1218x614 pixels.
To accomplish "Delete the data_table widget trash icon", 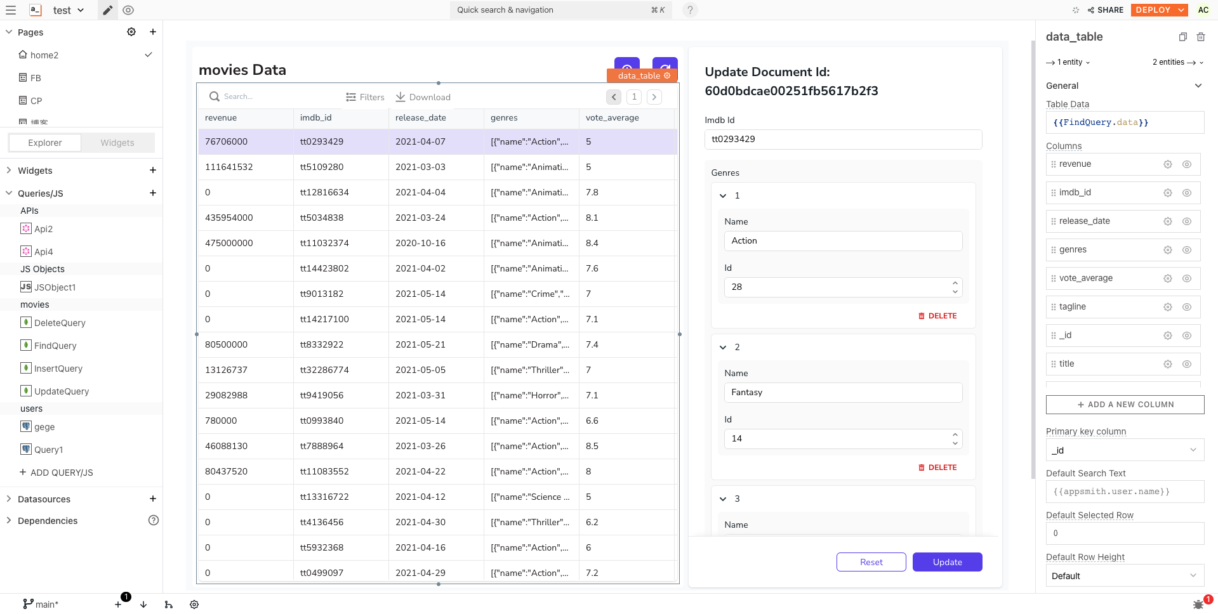I will coord(1201,37).
